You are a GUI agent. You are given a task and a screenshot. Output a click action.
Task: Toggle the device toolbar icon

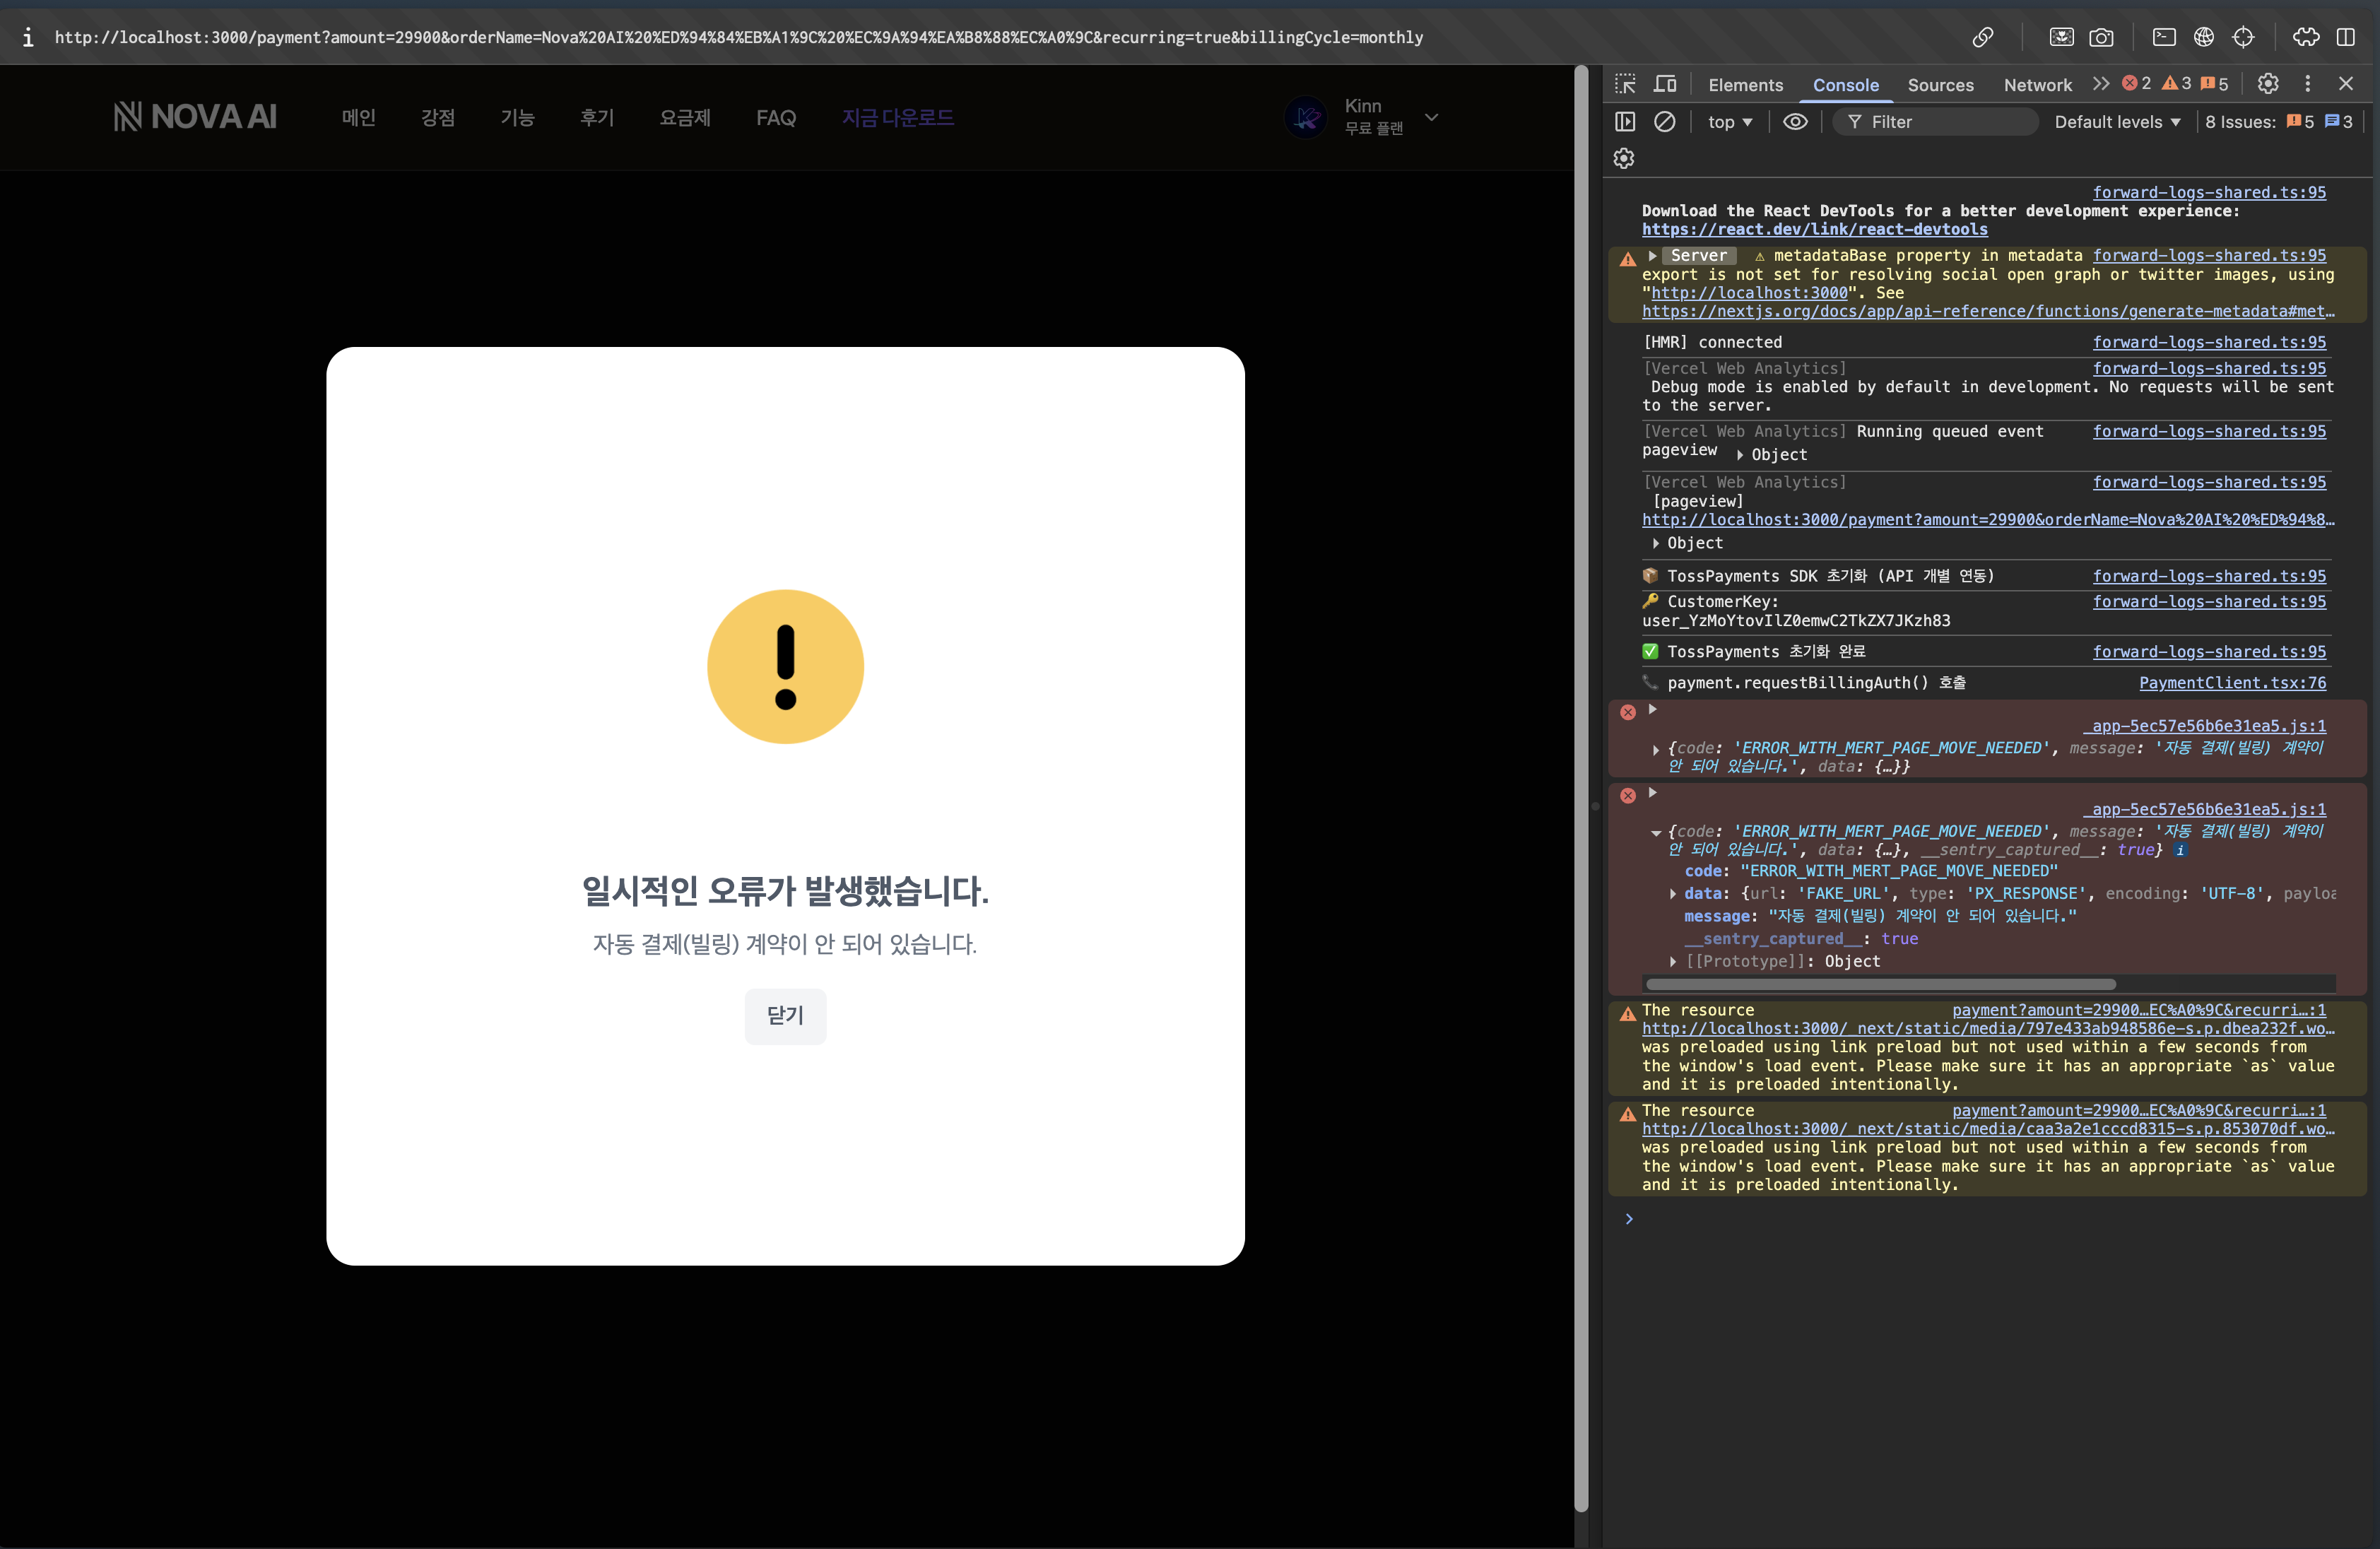(x=1665, y=84)
